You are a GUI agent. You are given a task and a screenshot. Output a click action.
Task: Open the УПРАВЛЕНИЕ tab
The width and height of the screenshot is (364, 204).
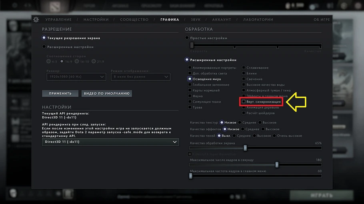tap(58, 20)
